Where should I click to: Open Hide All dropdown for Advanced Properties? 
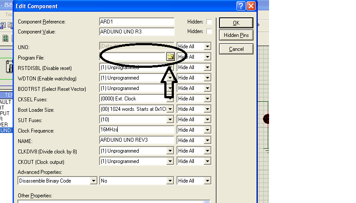207,181
